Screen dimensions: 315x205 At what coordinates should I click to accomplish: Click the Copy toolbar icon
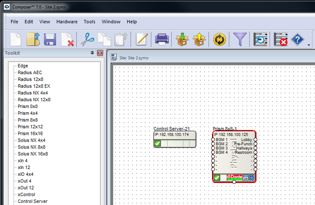pos(104,39)
